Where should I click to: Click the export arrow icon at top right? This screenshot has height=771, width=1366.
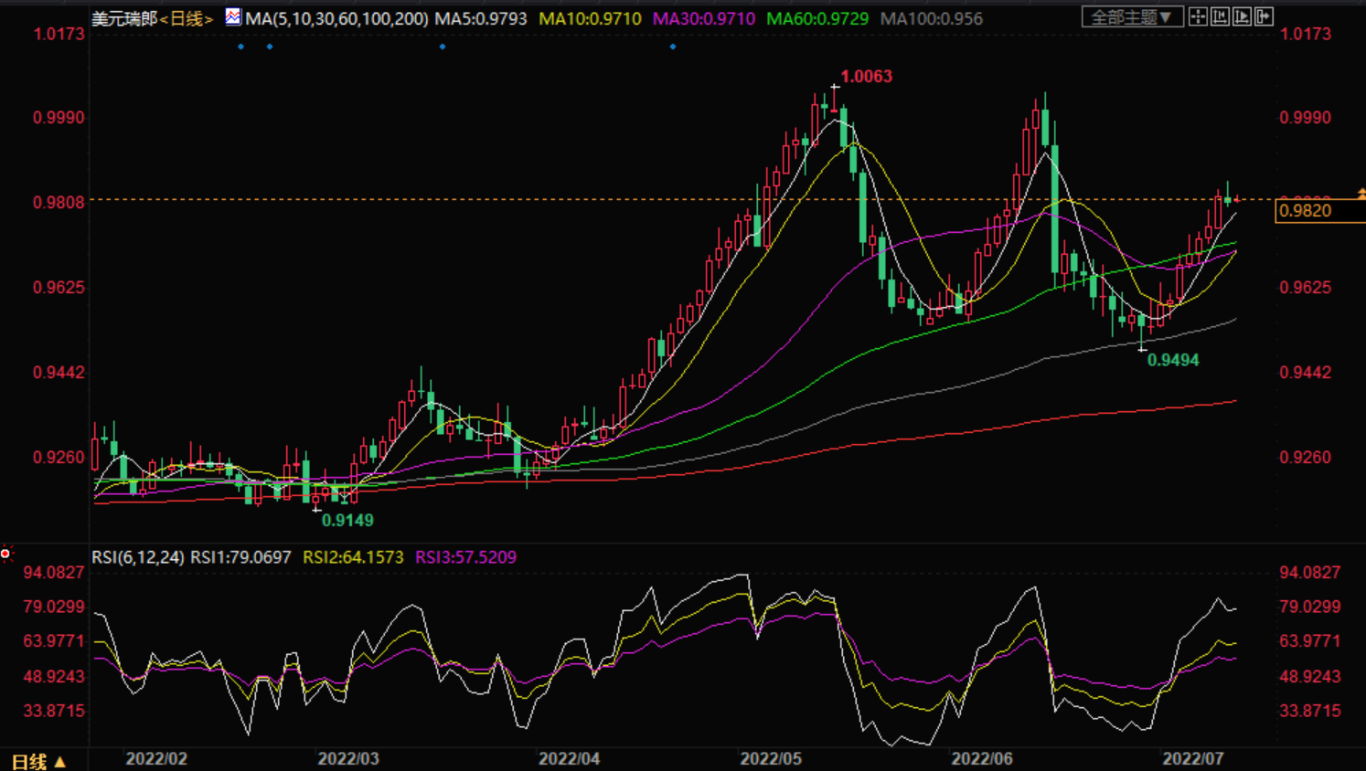point(1264,16)
